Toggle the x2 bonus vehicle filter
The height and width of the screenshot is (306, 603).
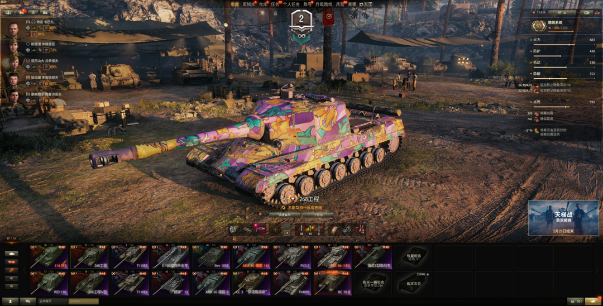pos(12,262)
